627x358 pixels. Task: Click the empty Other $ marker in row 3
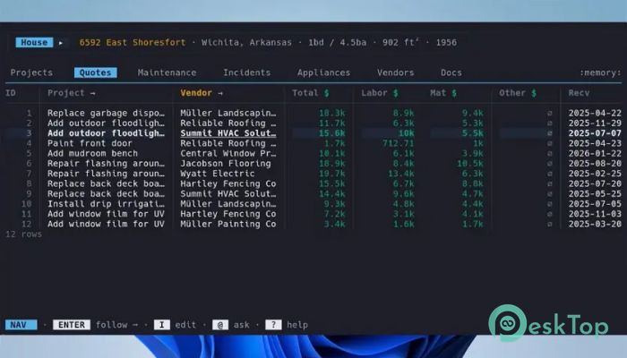click(x=550, y=133)
